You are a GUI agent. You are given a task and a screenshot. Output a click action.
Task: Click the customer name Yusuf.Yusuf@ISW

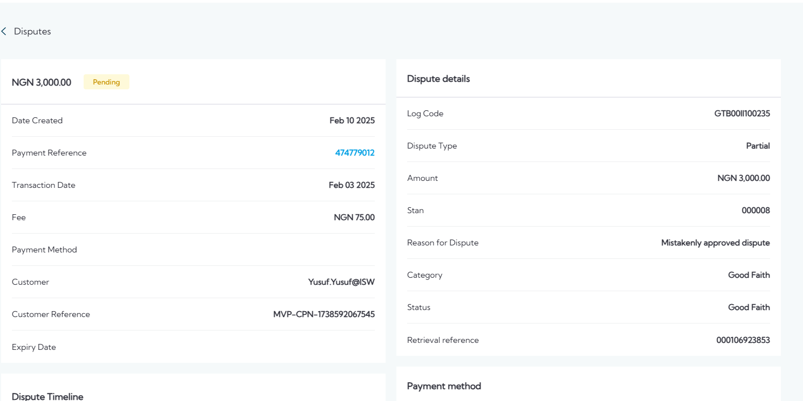(341, 282)
